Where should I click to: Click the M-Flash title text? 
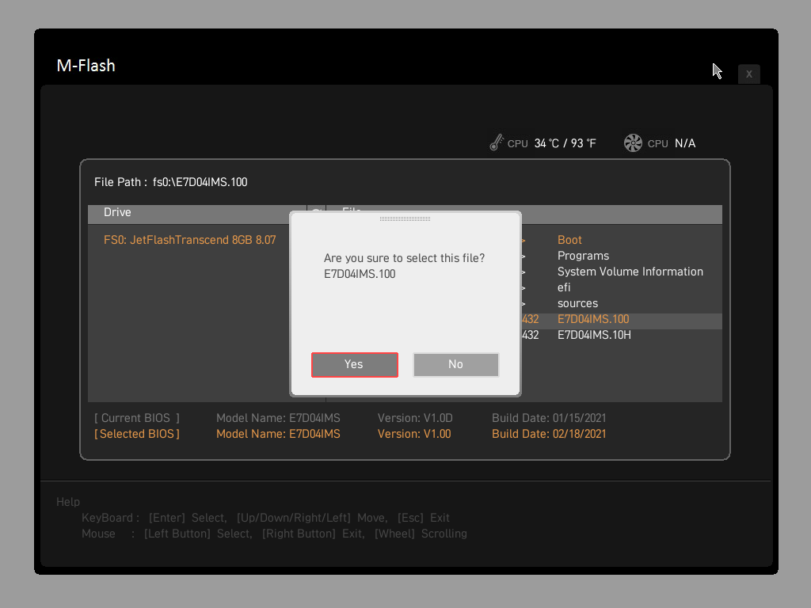(86, 66)
